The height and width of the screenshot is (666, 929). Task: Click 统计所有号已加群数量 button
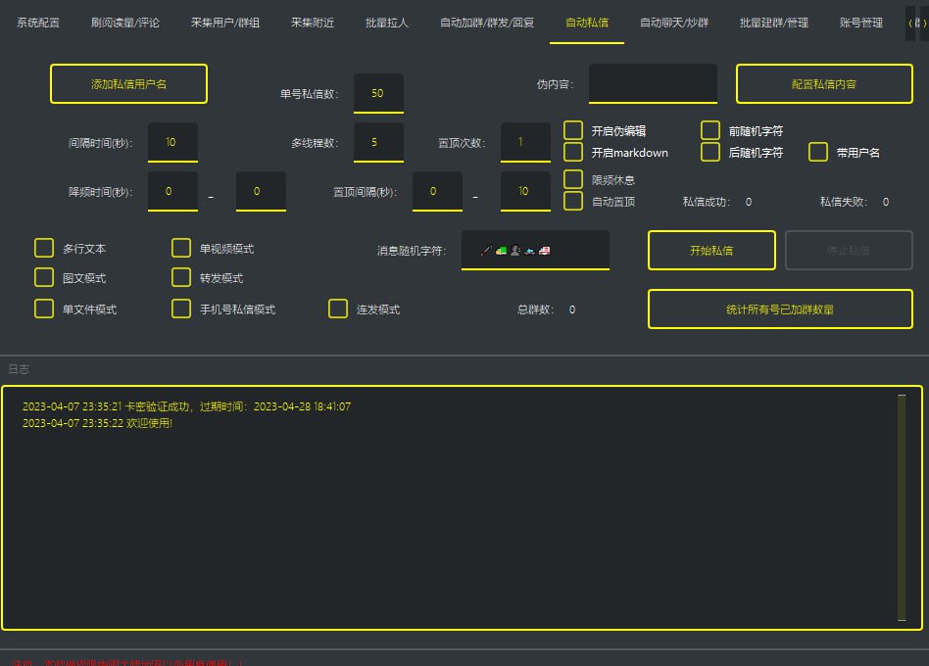(x=780, y=309)
